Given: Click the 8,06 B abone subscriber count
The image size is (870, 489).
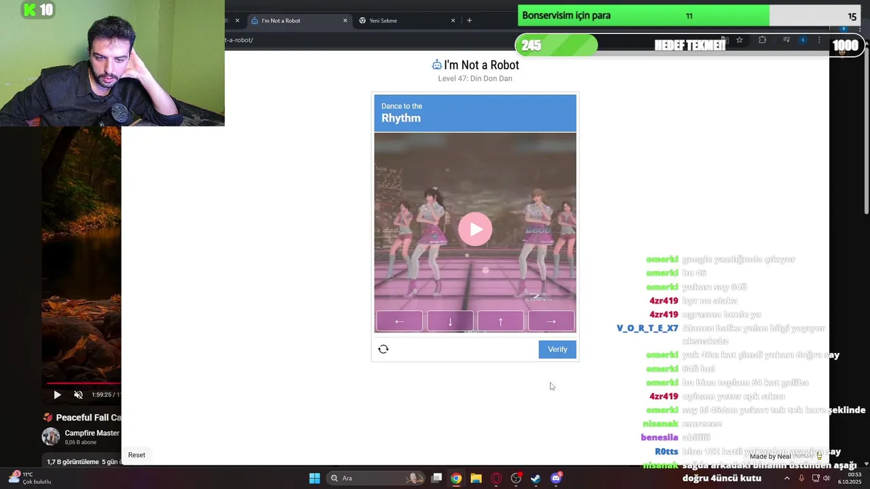Looking at the screenshot, I should click(x=81, y=442).
